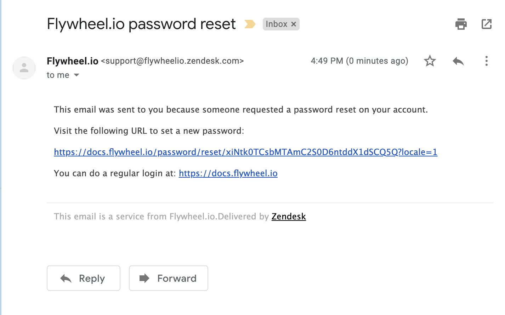Click the Flywheel.io sender name
Image resolution: width=505 pixels, height=315 pixels.
(x=73, y=61)
